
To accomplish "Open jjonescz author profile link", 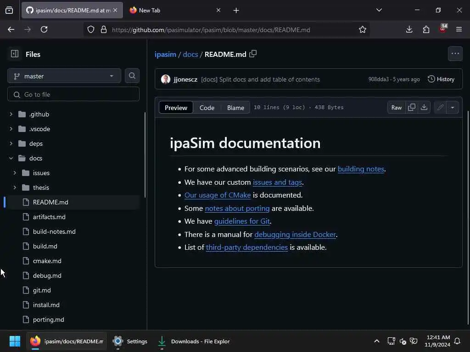I will point(185,79).
